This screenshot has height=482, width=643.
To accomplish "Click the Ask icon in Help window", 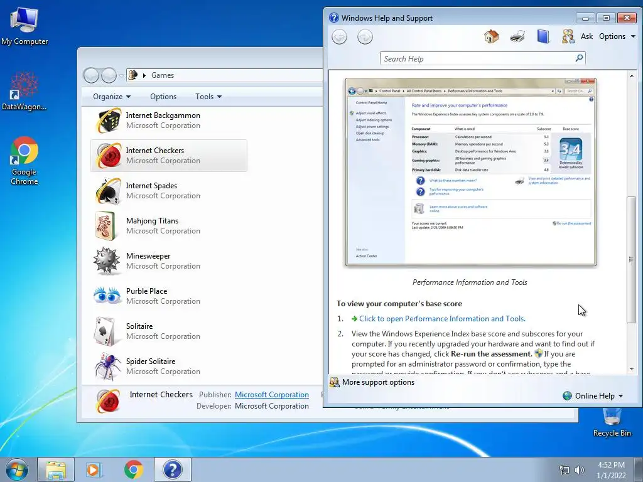I will pyautogui.click(x=568, y=36).
